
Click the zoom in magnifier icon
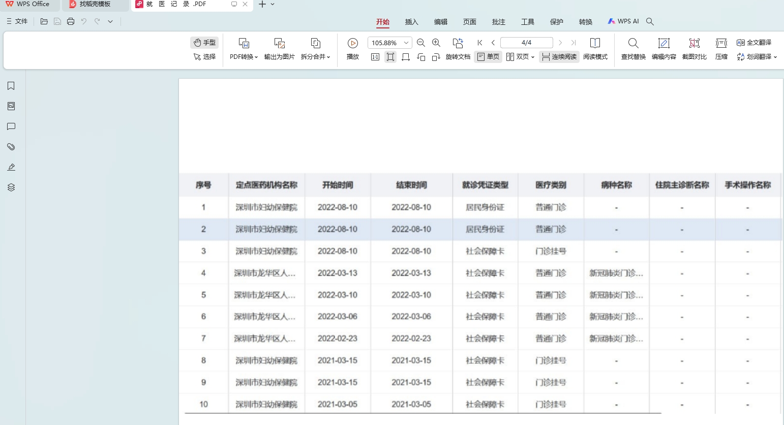pos(436,43)
